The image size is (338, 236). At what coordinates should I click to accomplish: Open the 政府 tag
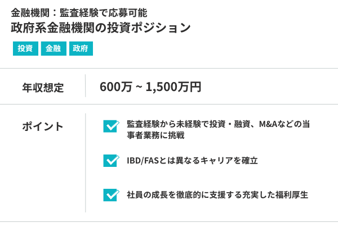pos(81,49)
